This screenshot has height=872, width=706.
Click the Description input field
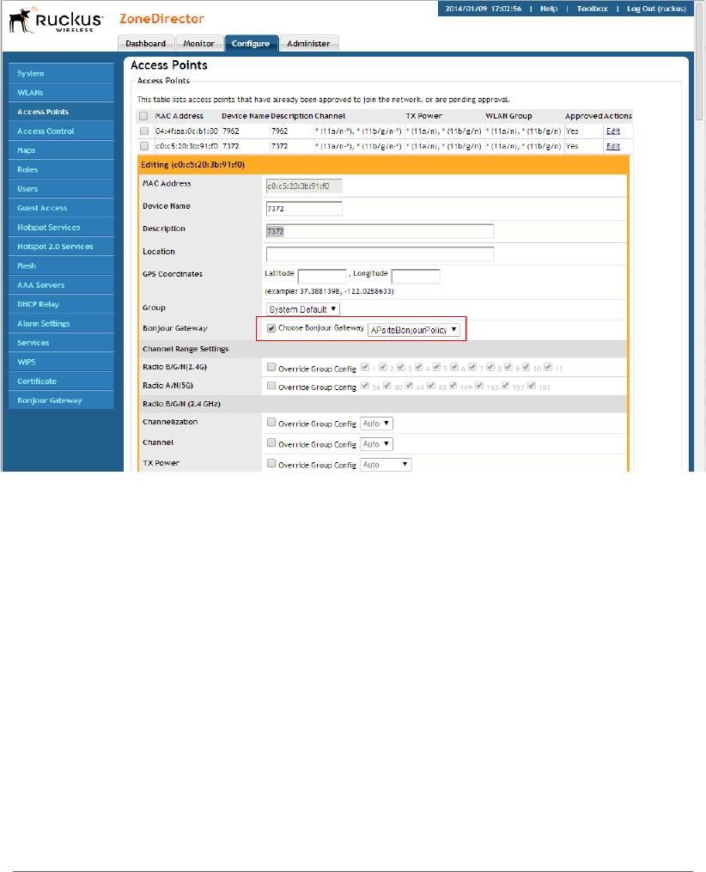[x=380, y=231]
